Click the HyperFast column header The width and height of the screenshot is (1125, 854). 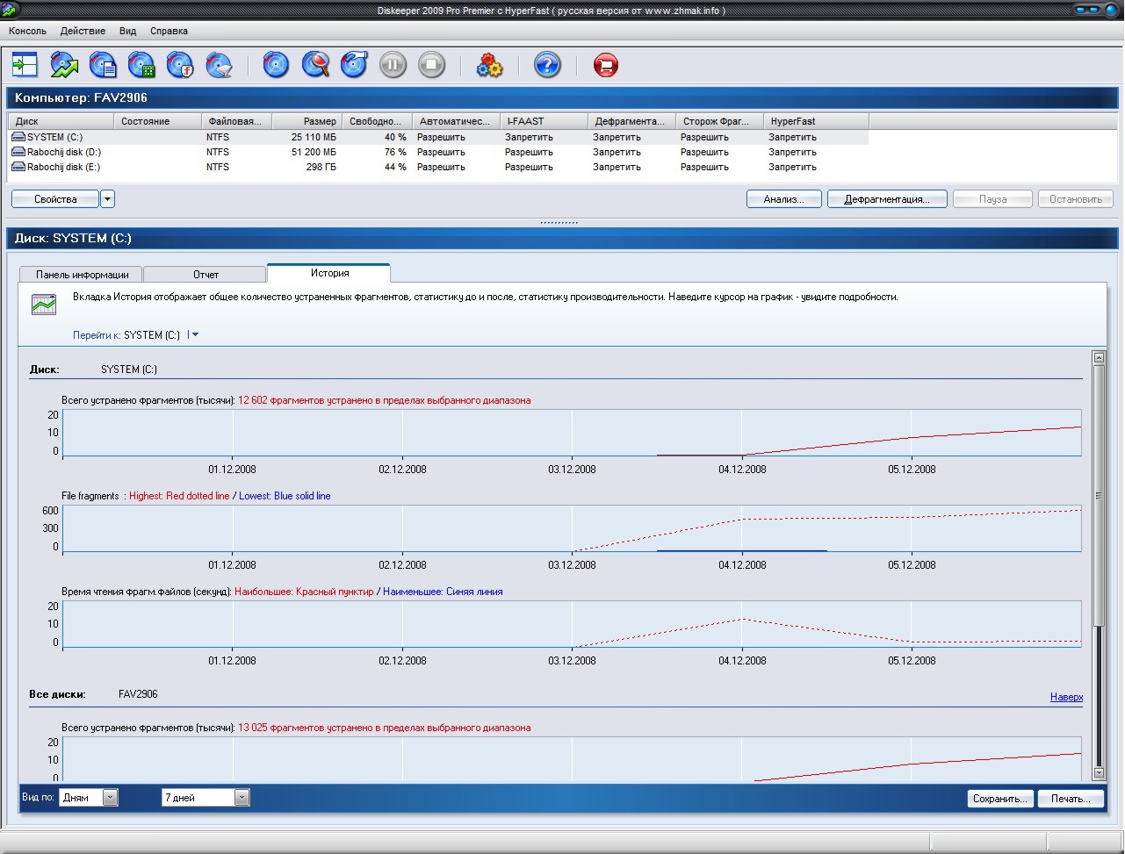pos(816,121)
